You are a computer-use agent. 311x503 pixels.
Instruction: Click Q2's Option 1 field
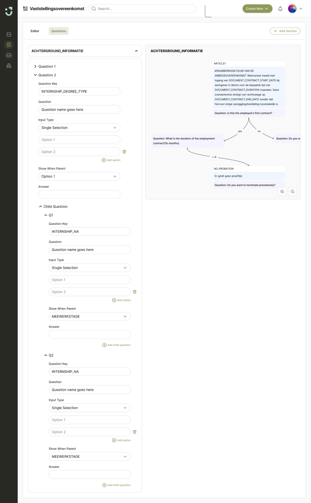click(x=90, y=420)
